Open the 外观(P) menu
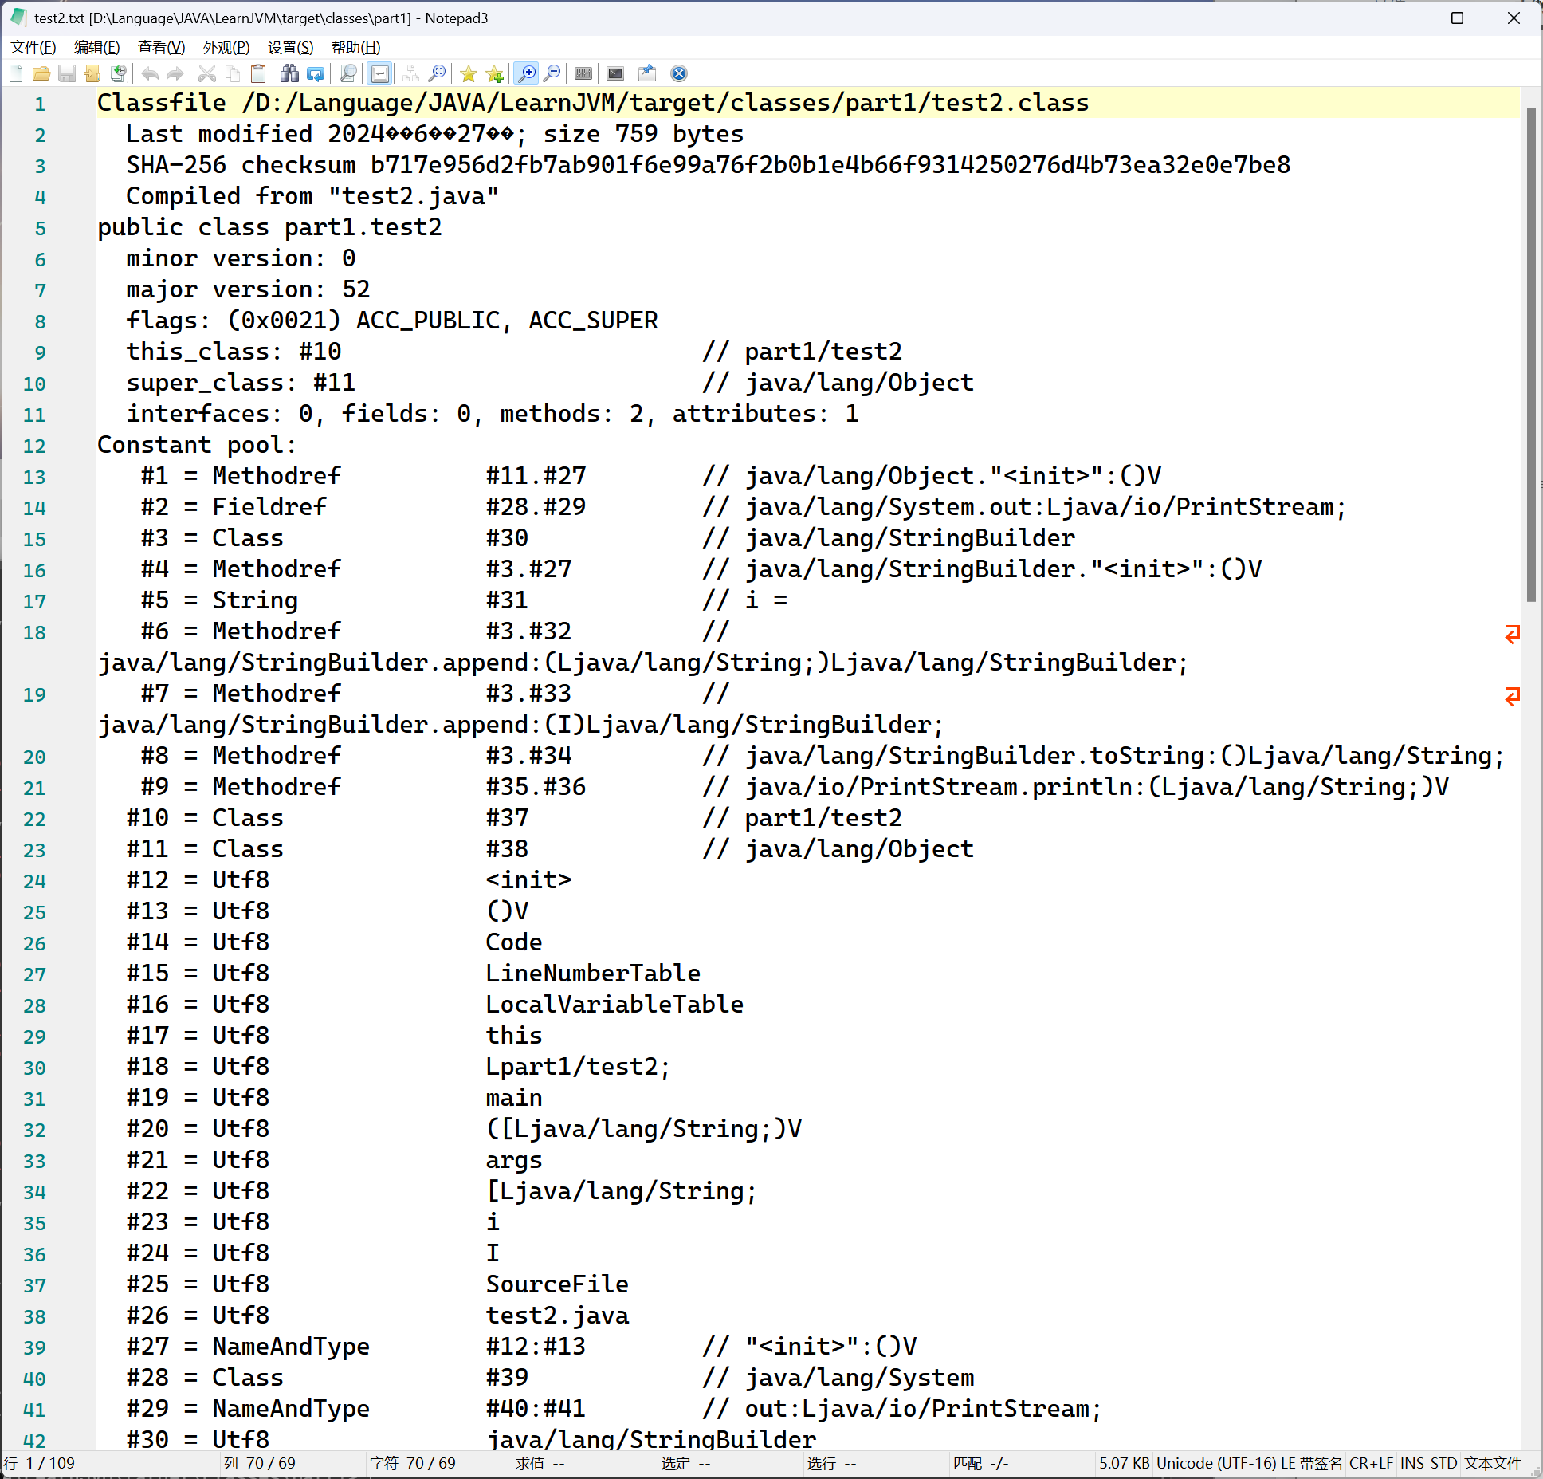 [226, 48]
